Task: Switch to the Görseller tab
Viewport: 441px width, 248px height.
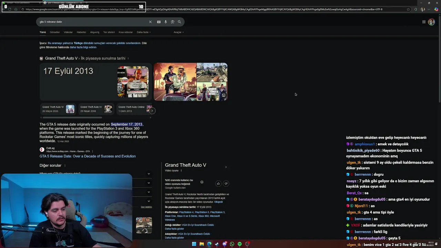Action: tap(55, 32)
